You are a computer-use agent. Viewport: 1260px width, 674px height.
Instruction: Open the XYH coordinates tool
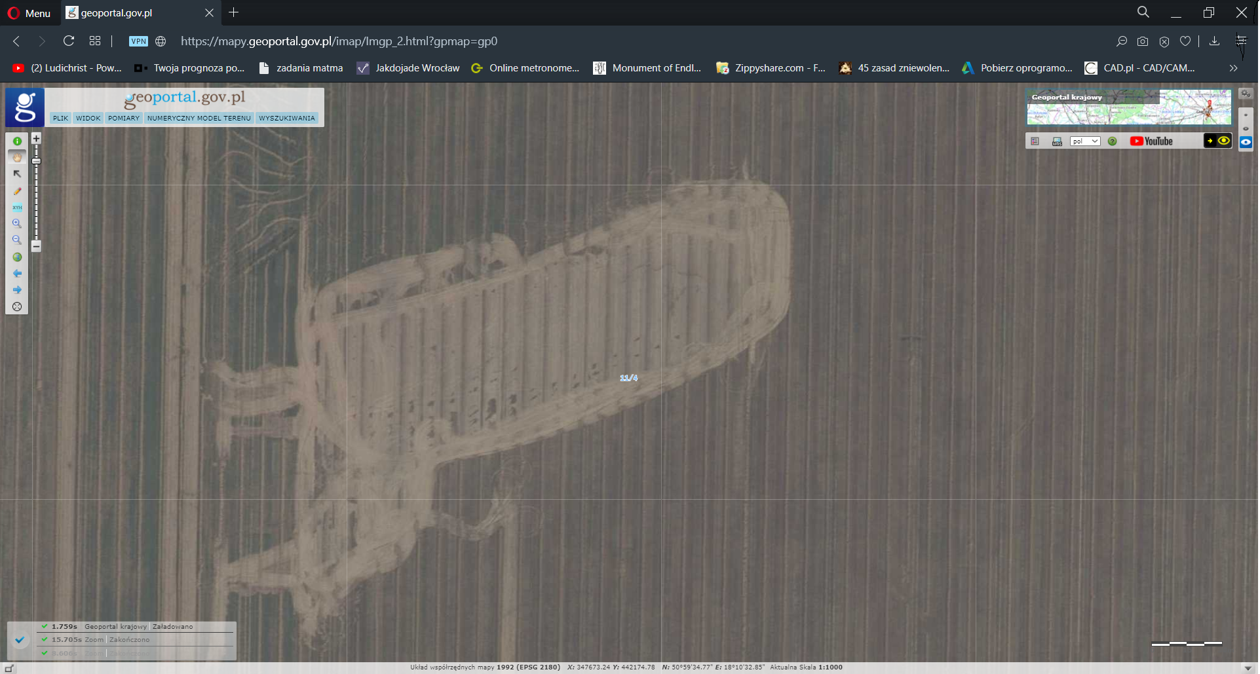(17, 208)
